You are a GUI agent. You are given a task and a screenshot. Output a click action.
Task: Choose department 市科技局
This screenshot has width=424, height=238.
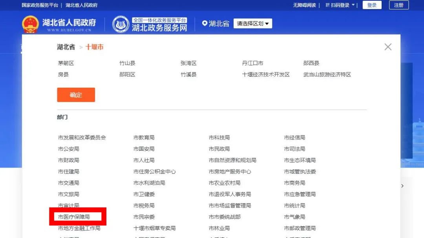tap(219, 137)
